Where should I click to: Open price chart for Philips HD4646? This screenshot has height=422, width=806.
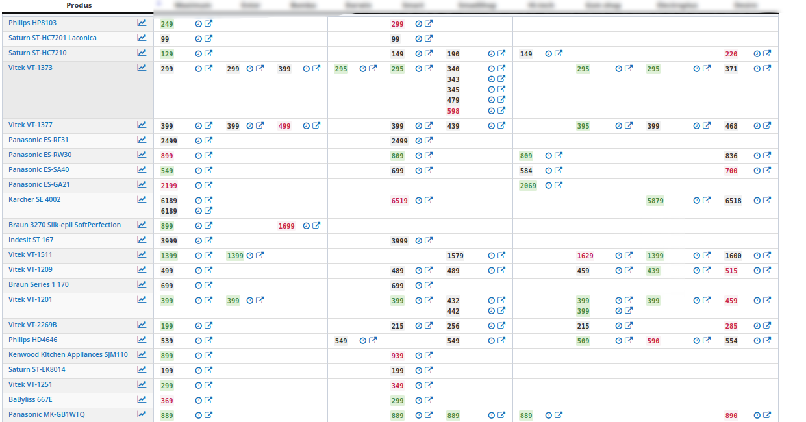(x=142, y=340)
